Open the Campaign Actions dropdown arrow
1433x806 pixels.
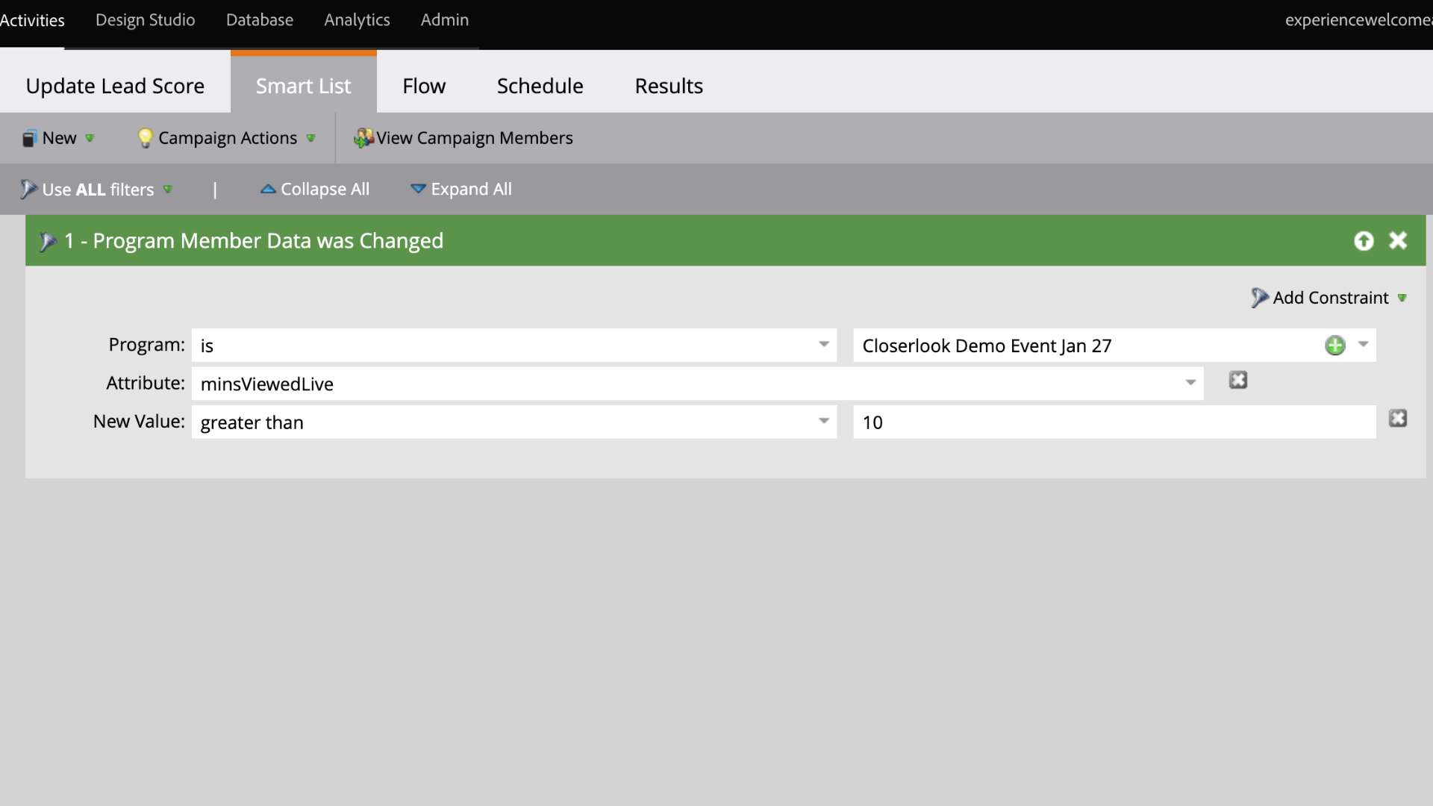[311, 138]
